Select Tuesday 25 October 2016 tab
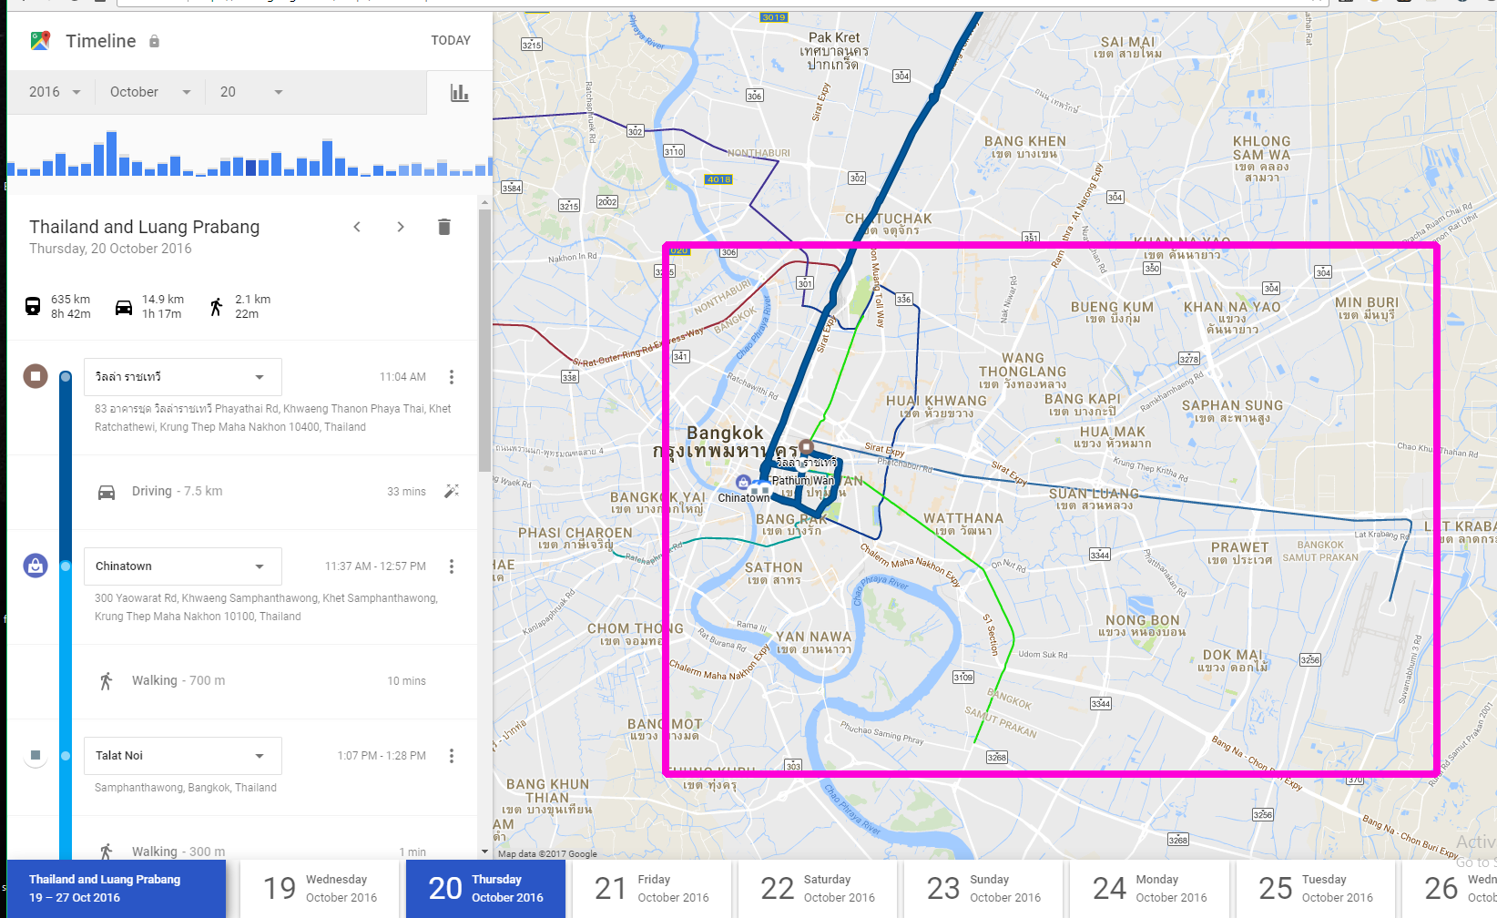1497x918 pixels. [1316, 889]
